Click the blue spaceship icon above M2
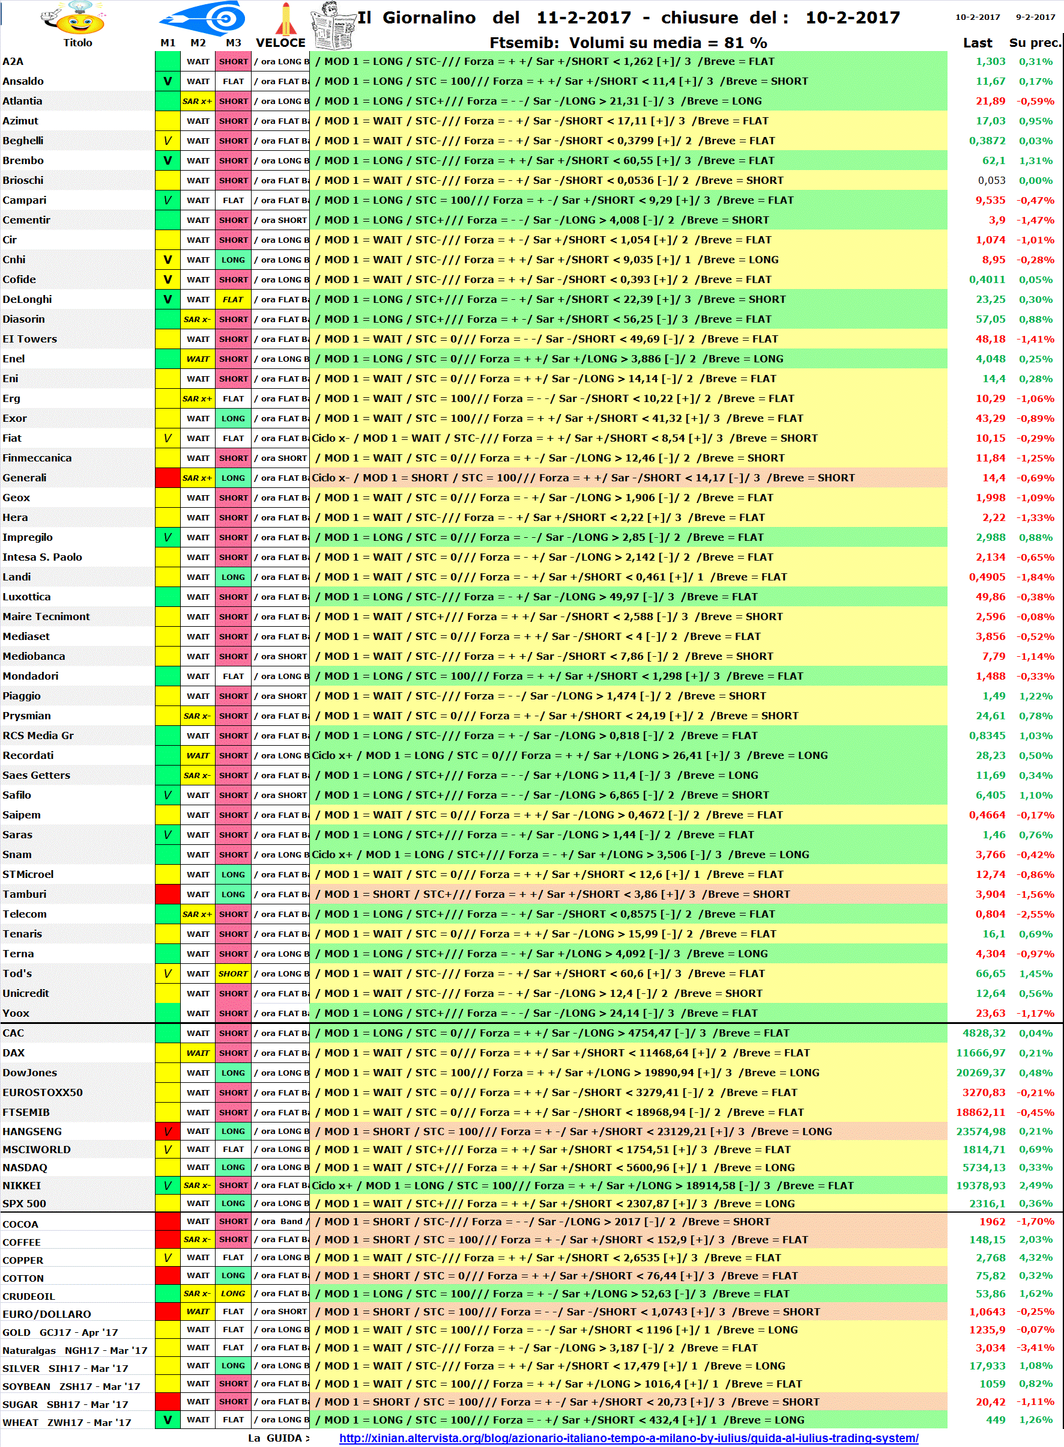 point(204,17)
